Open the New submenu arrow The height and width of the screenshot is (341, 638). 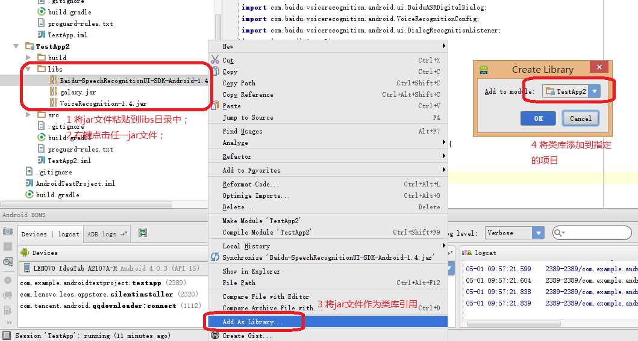point(444,46)
